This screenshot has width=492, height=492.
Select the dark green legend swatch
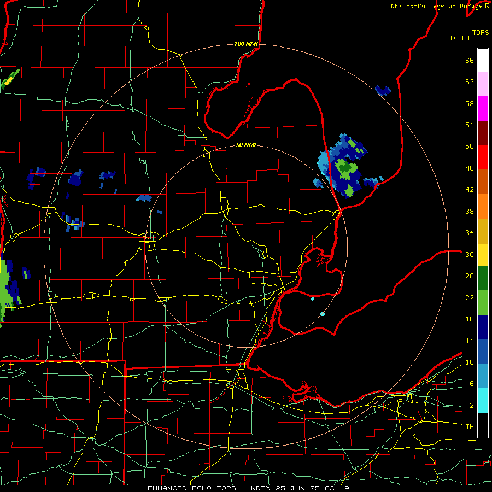(x=483, y=278)
